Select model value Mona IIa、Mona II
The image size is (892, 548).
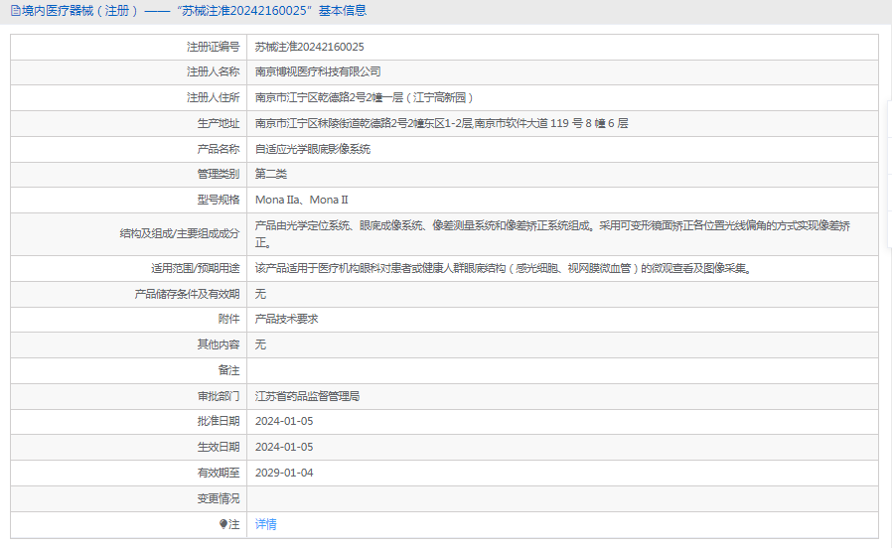pyautogui.click(x=302, y=200)
